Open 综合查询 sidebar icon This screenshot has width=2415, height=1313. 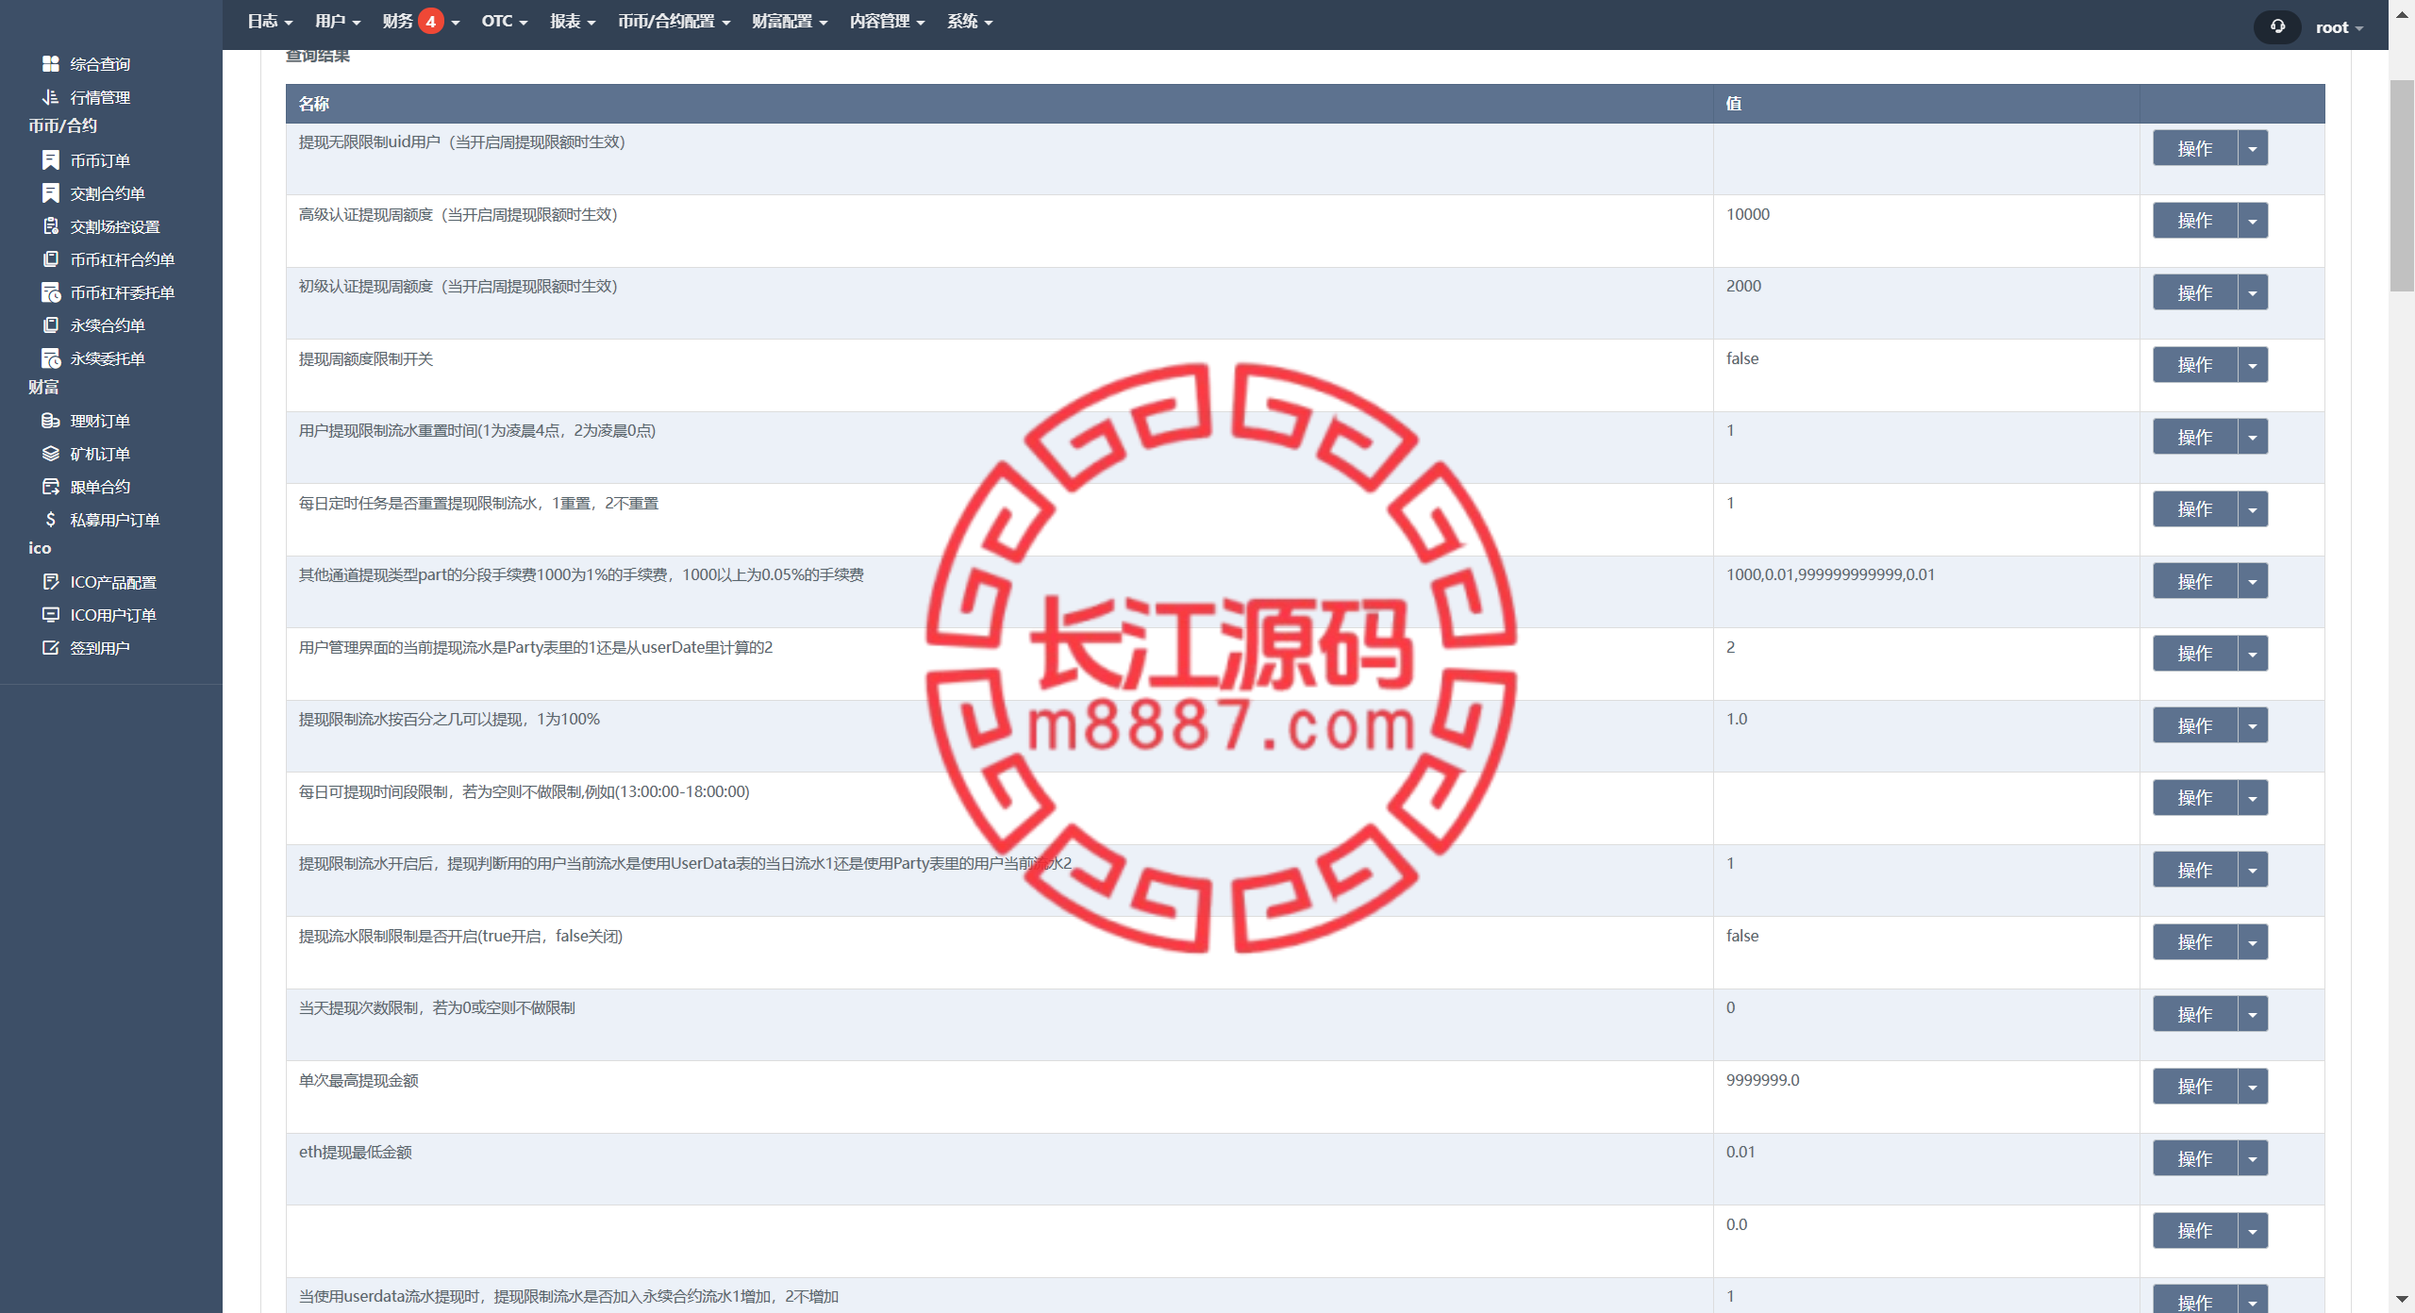pos(51,64)
